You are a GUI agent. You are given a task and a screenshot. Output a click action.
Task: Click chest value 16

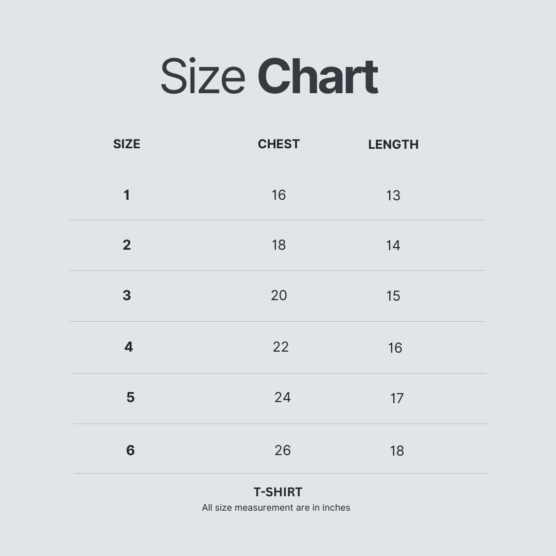coord(279,195)
